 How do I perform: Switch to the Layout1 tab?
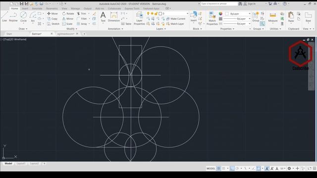[x=21, y=164]
